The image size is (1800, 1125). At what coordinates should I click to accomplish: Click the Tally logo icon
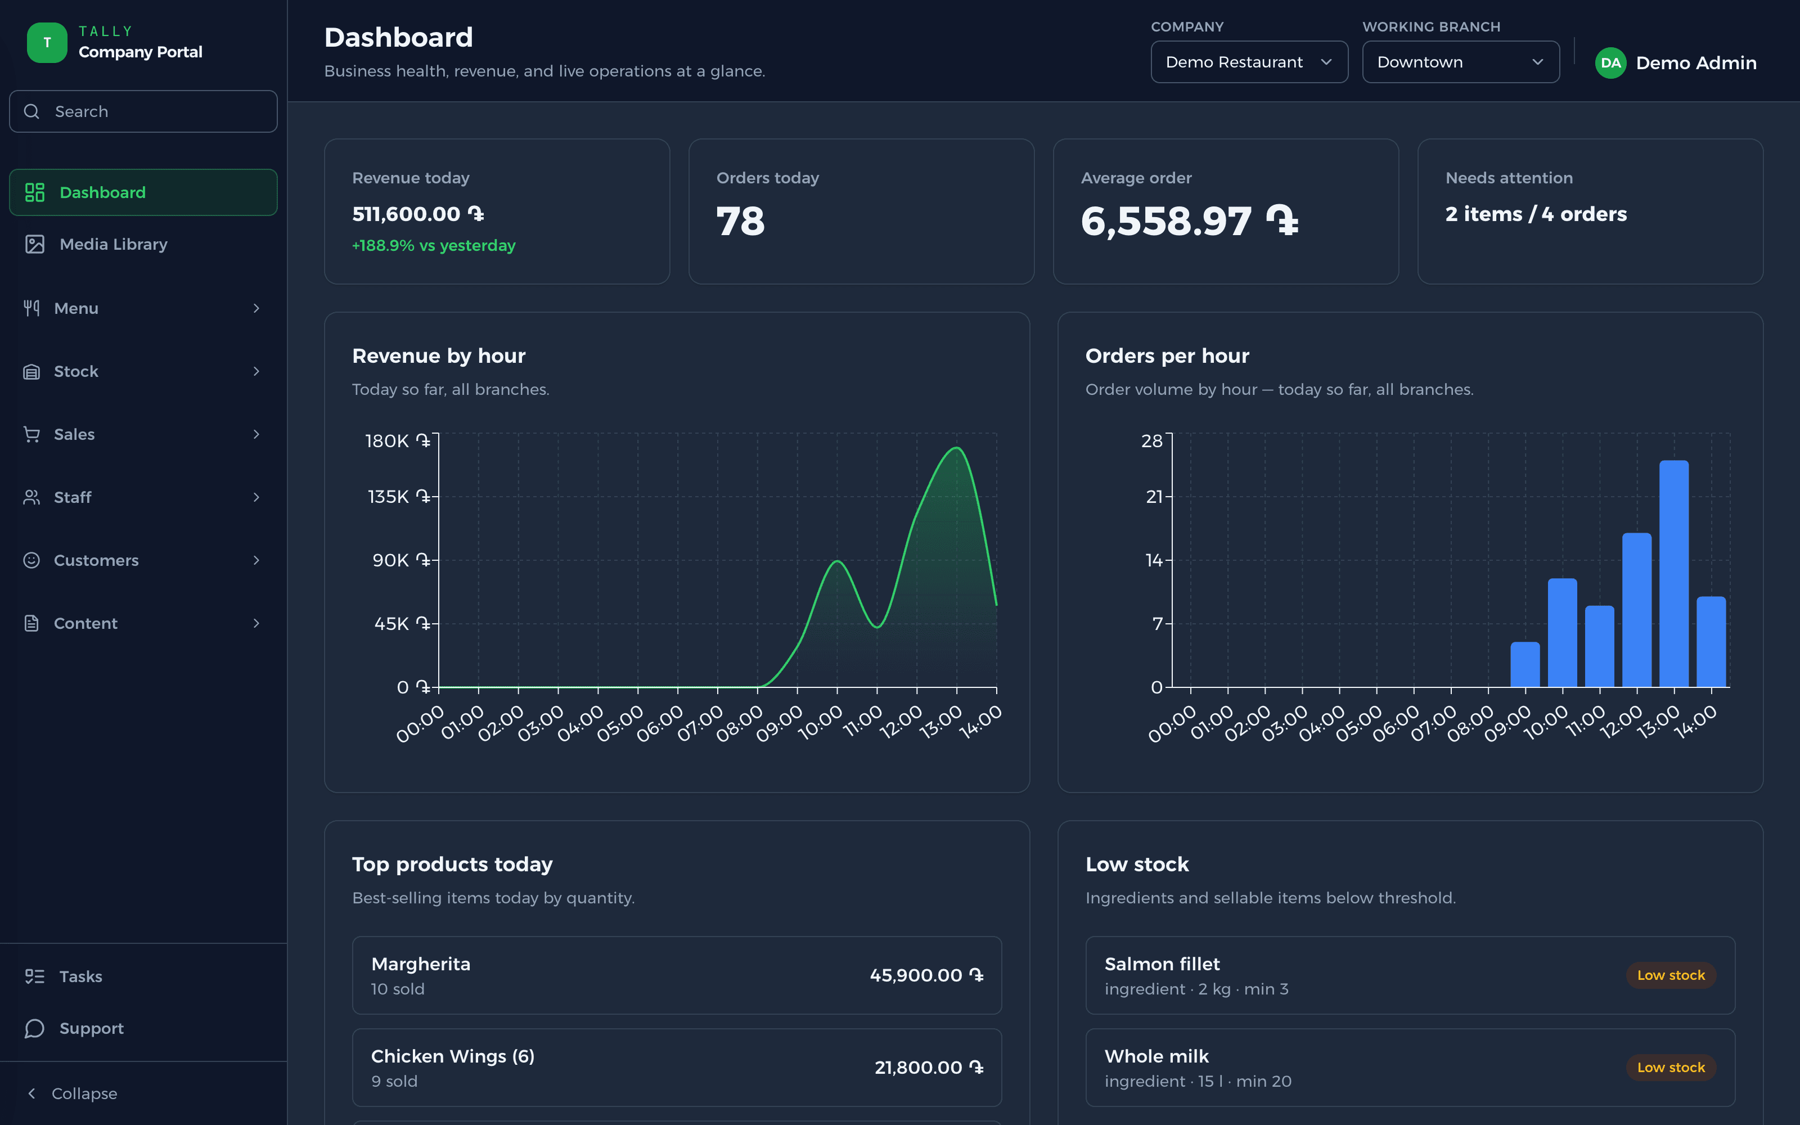(x=47, y=42)
